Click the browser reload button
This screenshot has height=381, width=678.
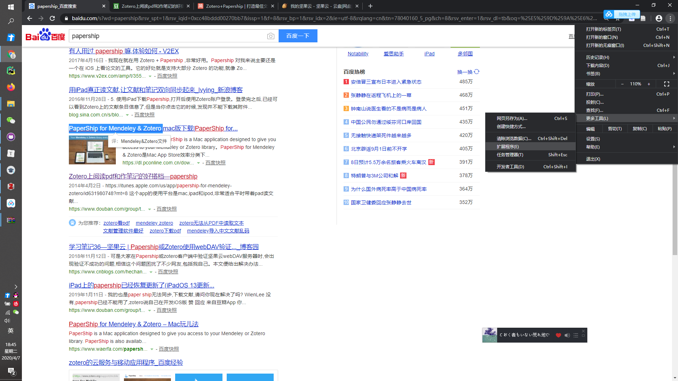point(52,18)
